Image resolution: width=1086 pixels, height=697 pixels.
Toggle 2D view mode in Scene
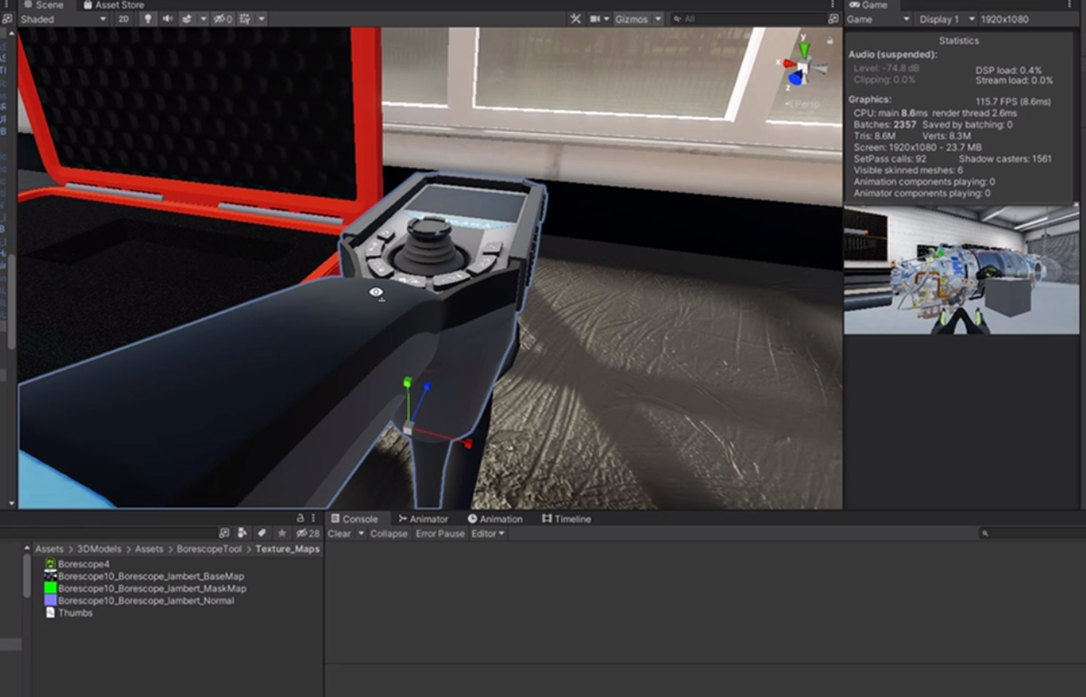124,19
